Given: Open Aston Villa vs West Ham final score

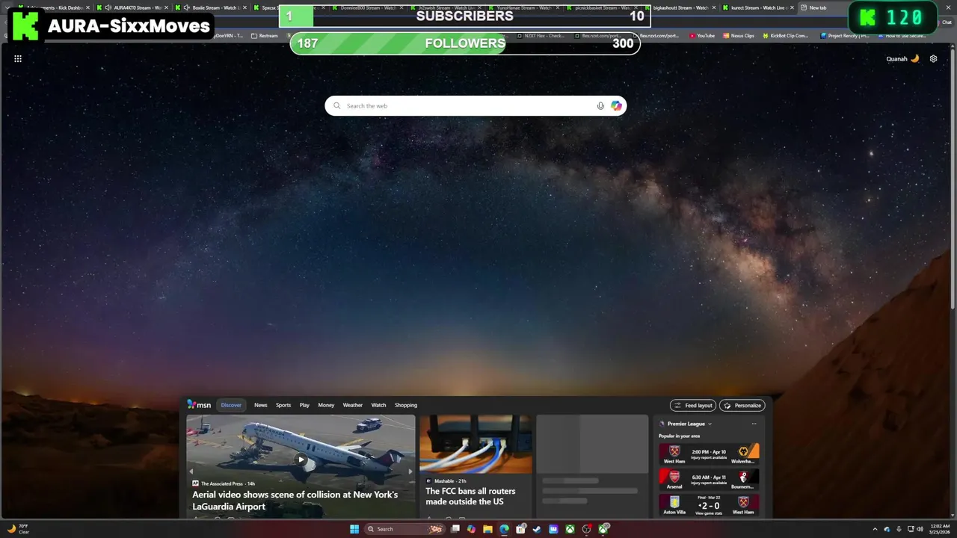Looking at the screenshot, I should click(x=709, y=504).
